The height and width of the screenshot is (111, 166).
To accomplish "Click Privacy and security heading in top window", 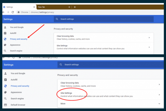I will (63, 29).
